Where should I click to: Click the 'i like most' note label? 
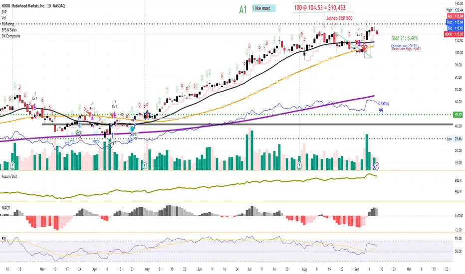tap(263, 8)
